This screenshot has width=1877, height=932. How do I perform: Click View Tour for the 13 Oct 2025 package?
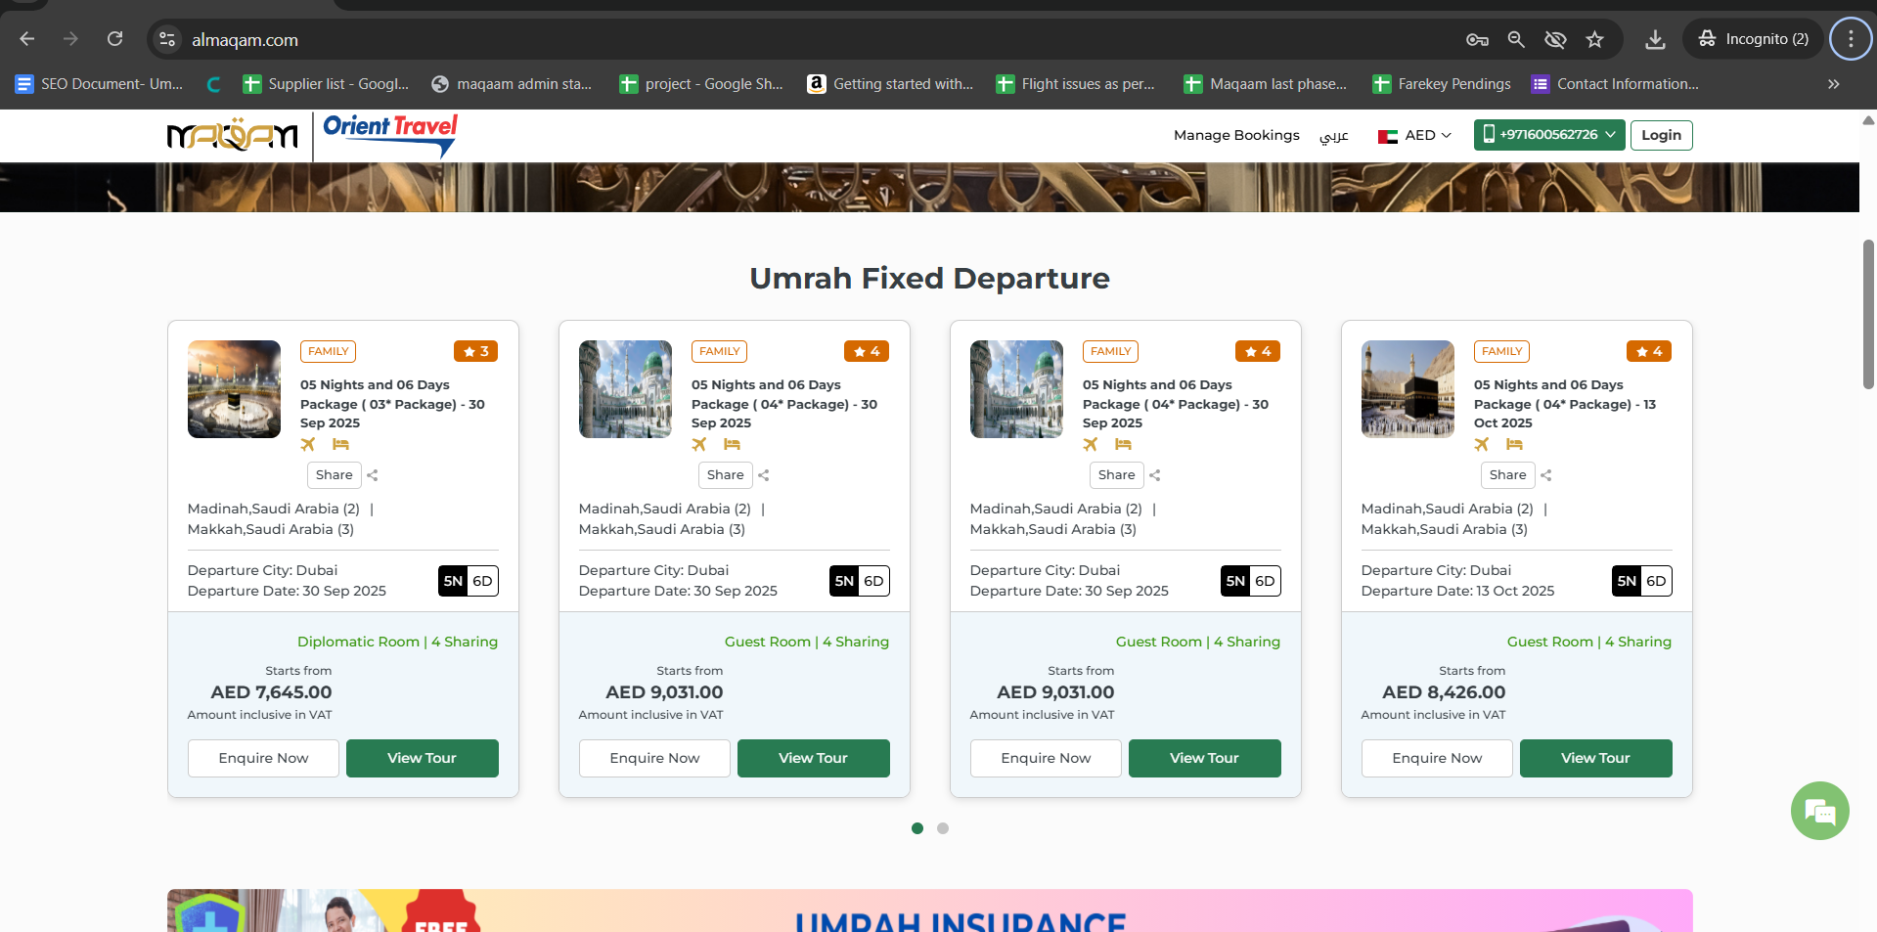tap(1594, 758)
